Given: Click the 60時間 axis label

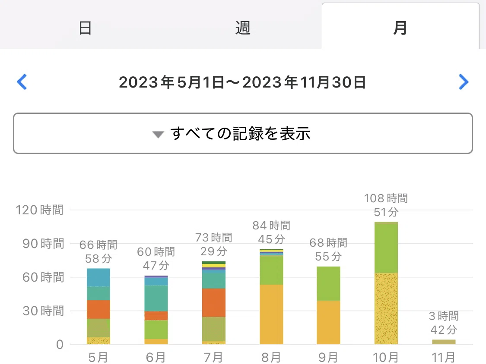Looking at the screenshot, I should tap(43, 277).
